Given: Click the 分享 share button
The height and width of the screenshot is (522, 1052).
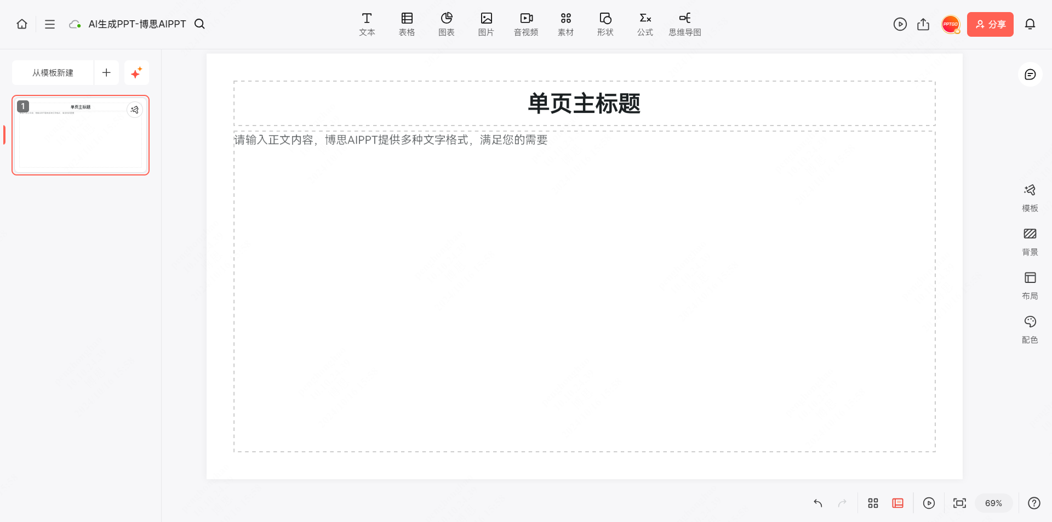Looking at the screenshot, I should pos(990,24).
